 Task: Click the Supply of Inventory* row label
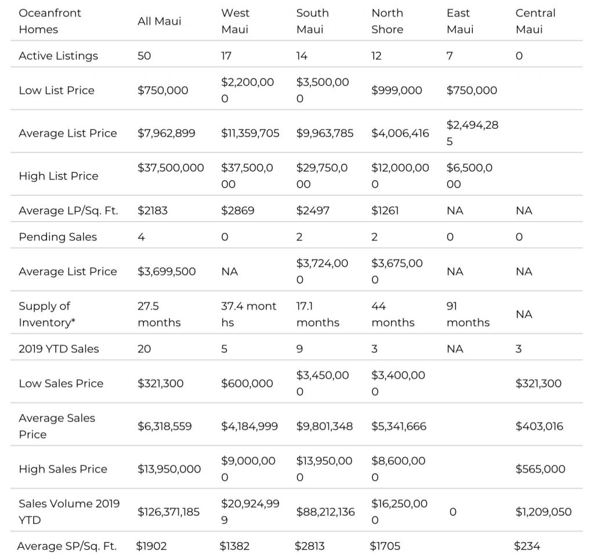pyautogui.click(x=47, y=315)
